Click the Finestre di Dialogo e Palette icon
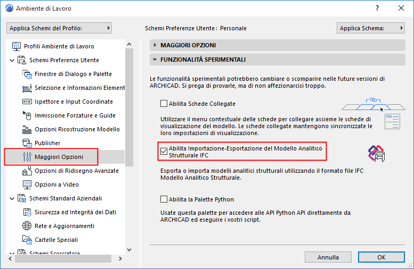Image resolution: width=414 pixels, height=269 pixels. [x=27, y=74]
